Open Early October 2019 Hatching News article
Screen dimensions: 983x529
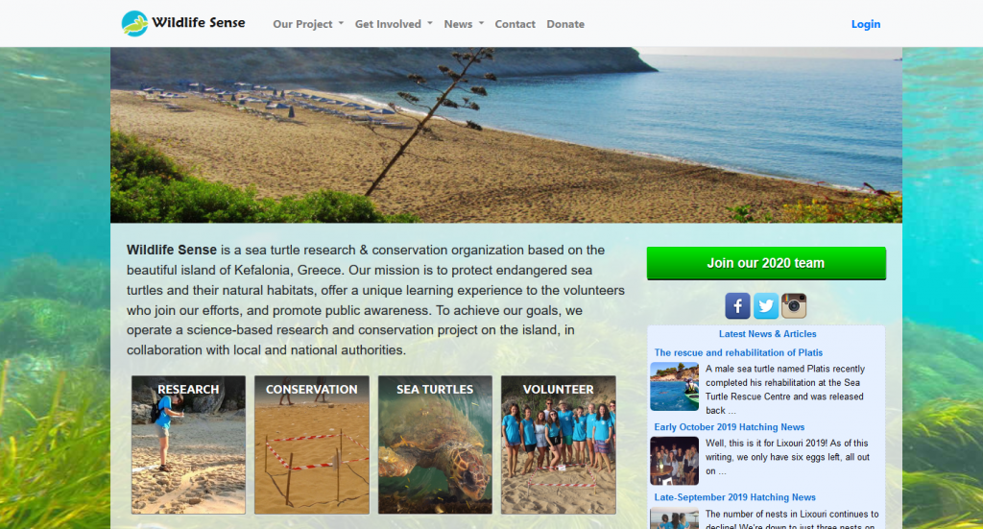tap(730, 427)
